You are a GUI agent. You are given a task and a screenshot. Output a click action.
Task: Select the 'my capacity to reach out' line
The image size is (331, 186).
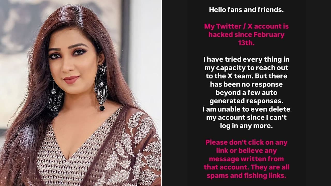(x=246, y=68)
